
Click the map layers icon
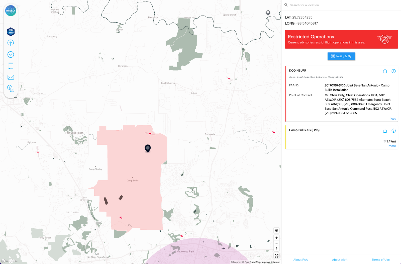[x=268, y=12]
